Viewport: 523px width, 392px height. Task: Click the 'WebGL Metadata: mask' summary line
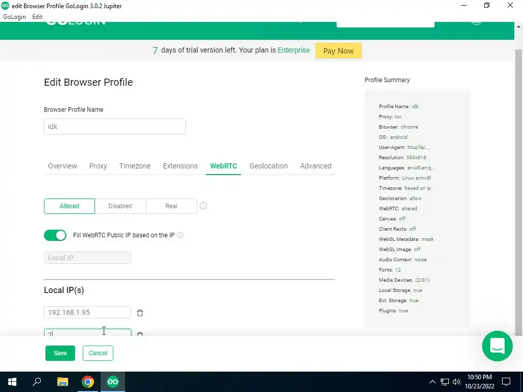click(406, 239)
